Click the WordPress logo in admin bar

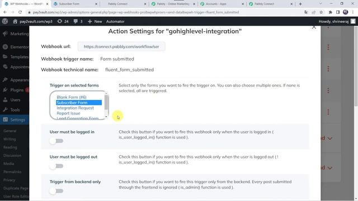(x=5, y=21)
